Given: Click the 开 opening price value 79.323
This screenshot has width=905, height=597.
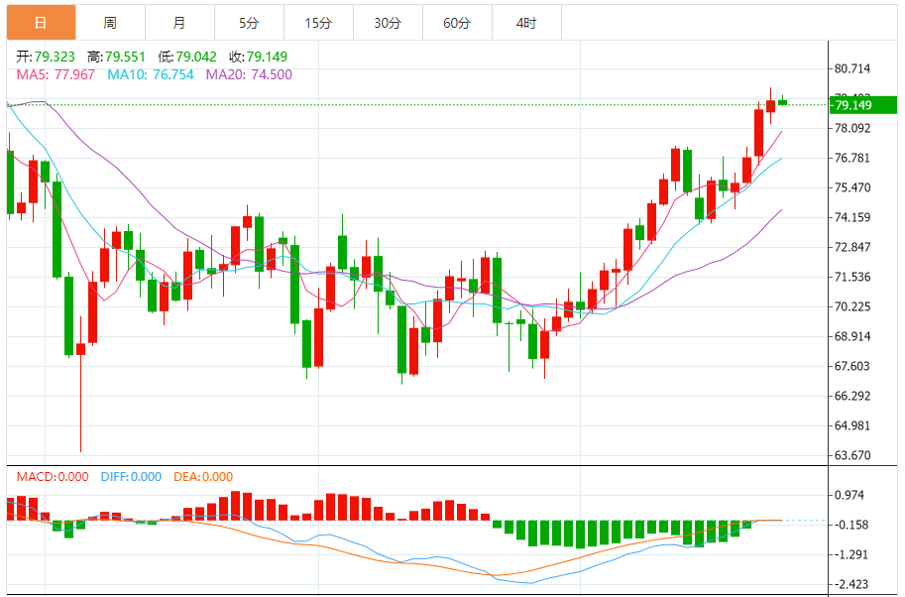Looking at the screenshot, I should pos(55,57).
